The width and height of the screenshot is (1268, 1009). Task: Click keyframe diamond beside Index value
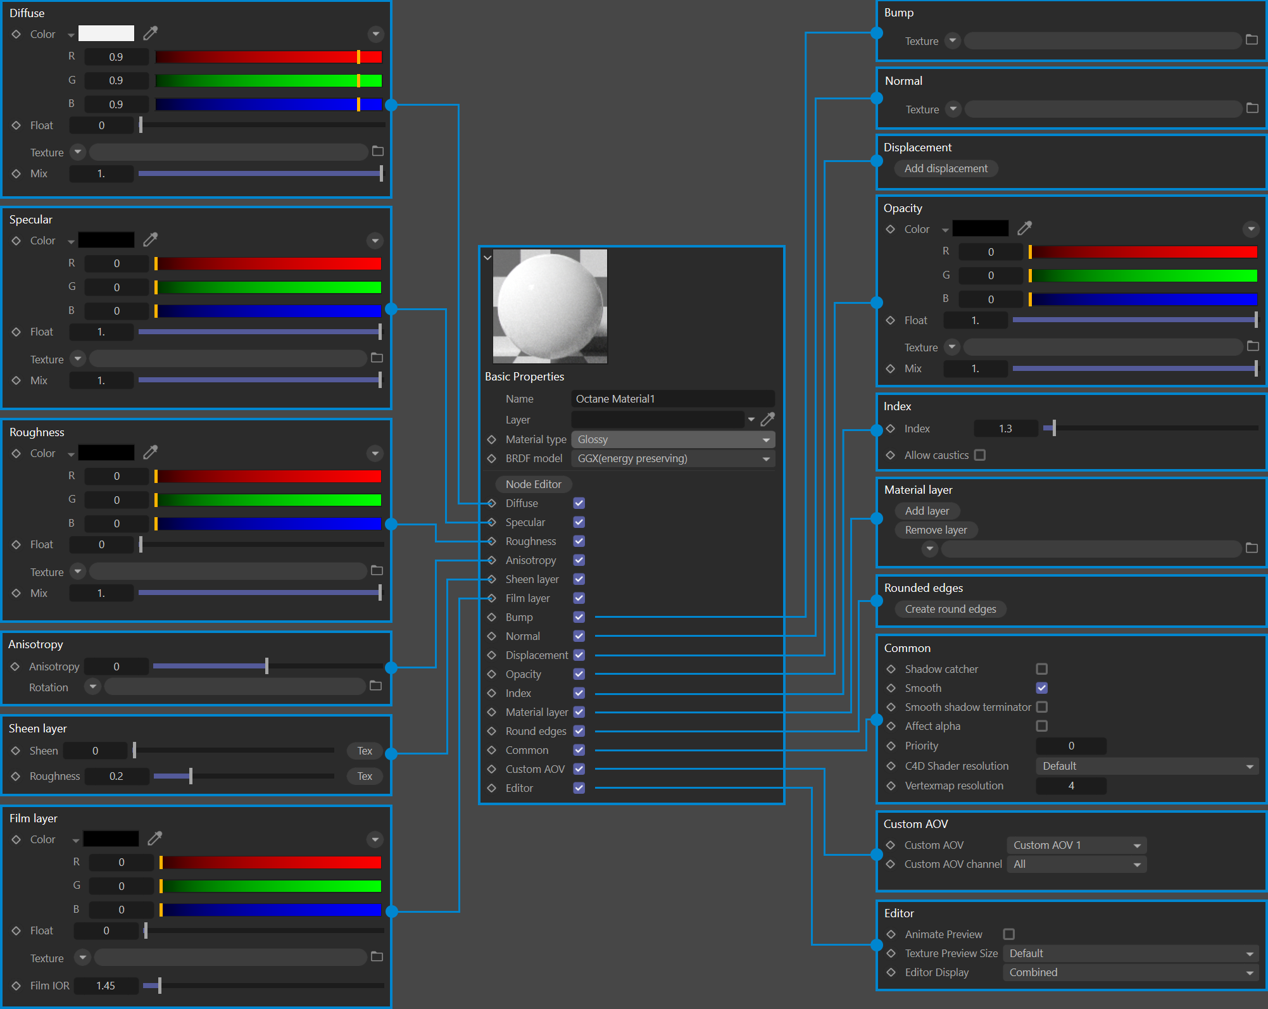(x=891, y=429)
